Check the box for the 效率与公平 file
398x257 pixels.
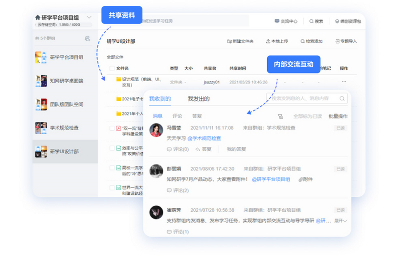tap(112, 148)
